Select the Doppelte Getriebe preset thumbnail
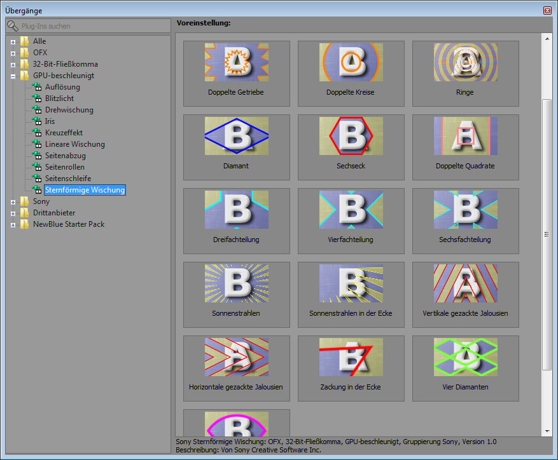The image size is (558, 460). click(236, 63)
